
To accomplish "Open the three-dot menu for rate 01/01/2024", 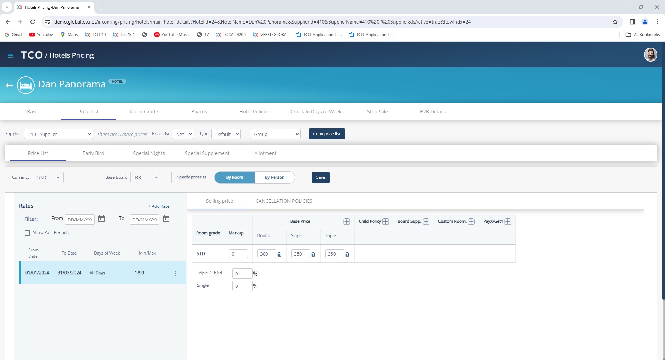I will 175,273.
